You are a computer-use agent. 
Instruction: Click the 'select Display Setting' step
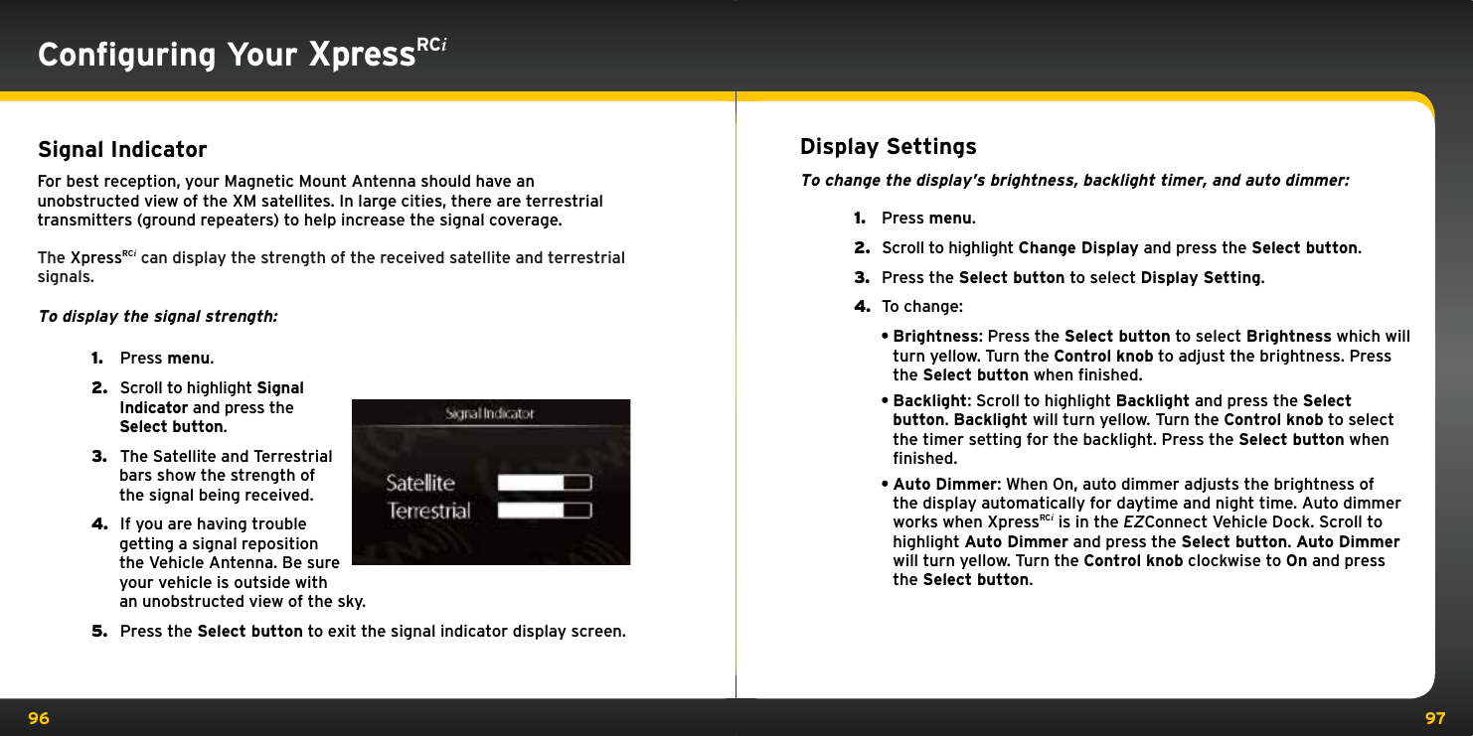point(1060,277)
